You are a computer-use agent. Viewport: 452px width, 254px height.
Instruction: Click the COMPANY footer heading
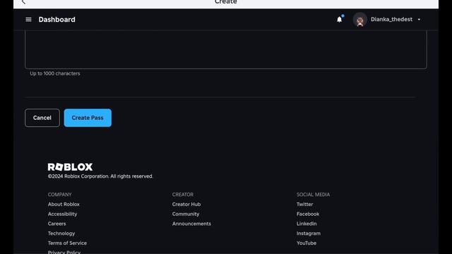[x=59, y=195]
